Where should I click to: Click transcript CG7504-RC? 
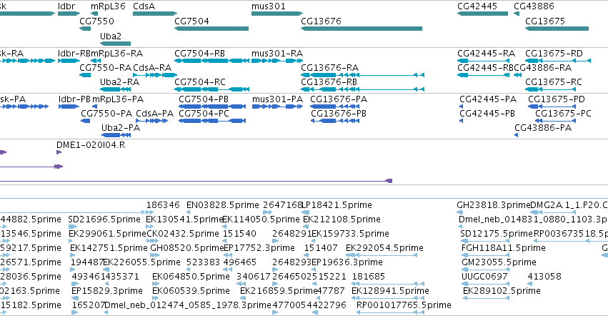point(211,89)
